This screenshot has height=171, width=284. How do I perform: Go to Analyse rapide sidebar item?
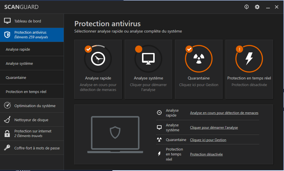coord(32,49)
